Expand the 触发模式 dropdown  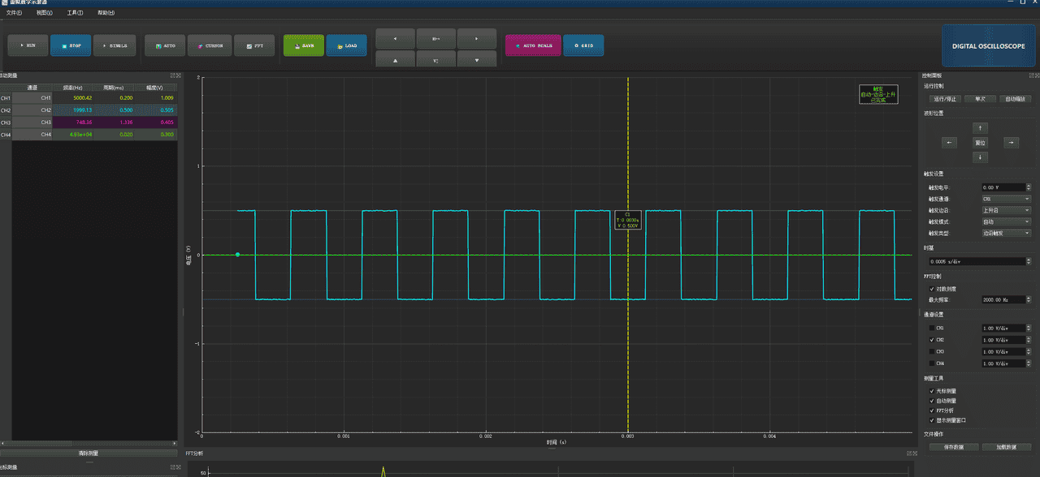[x=1006, y=221]
